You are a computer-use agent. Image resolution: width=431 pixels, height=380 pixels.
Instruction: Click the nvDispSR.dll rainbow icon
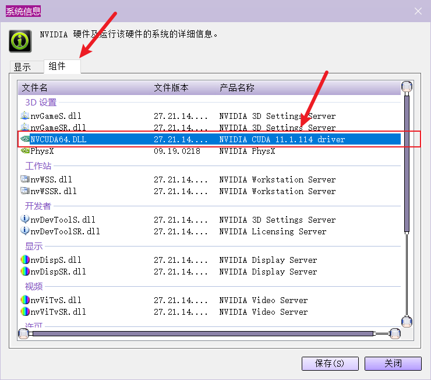(x=24, y=272)
